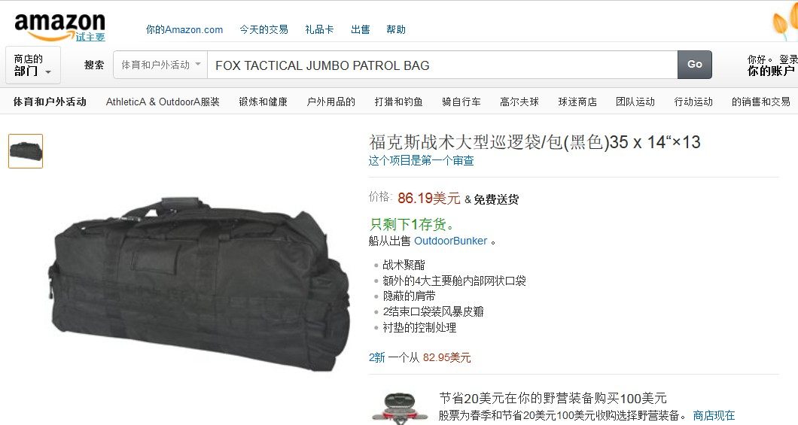798x425 pixels.
Task: Select the 打猎和钓鱼 category tab
Action: click(x=398, y=102)
